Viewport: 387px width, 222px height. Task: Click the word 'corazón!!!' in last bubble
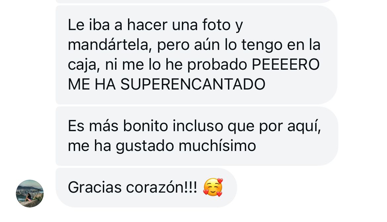tap(162, 187)
